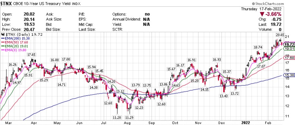Click the 18.74 January high label
The image size is (295, 125).
point(258,47)
